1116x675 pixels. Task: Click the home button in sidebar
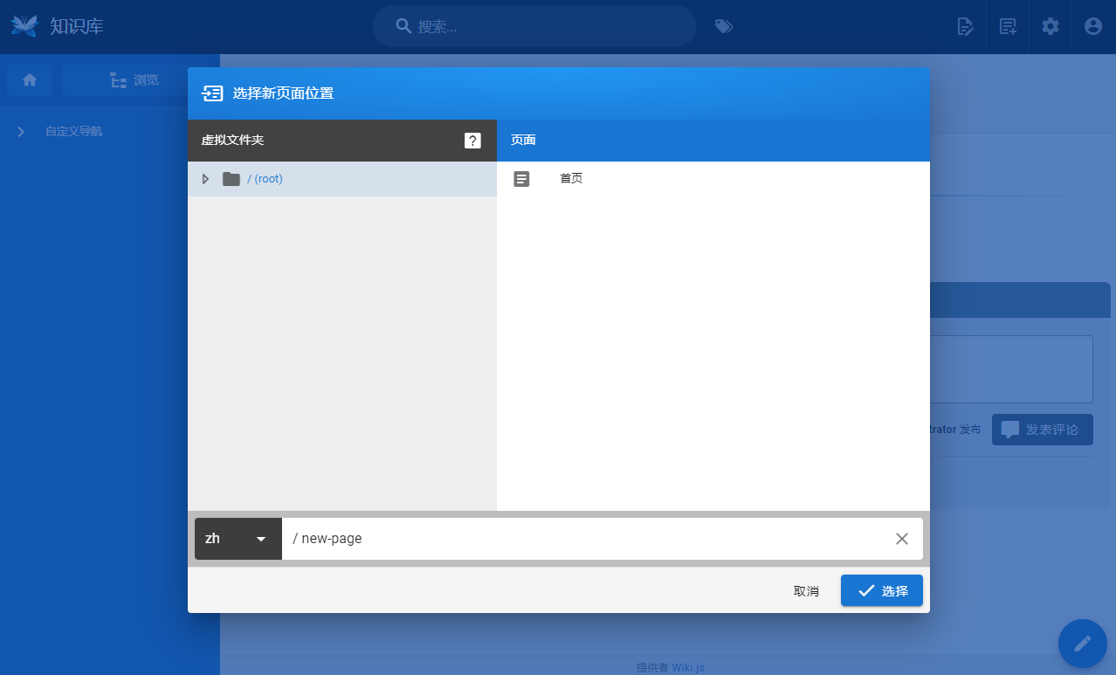coord(30,80)
